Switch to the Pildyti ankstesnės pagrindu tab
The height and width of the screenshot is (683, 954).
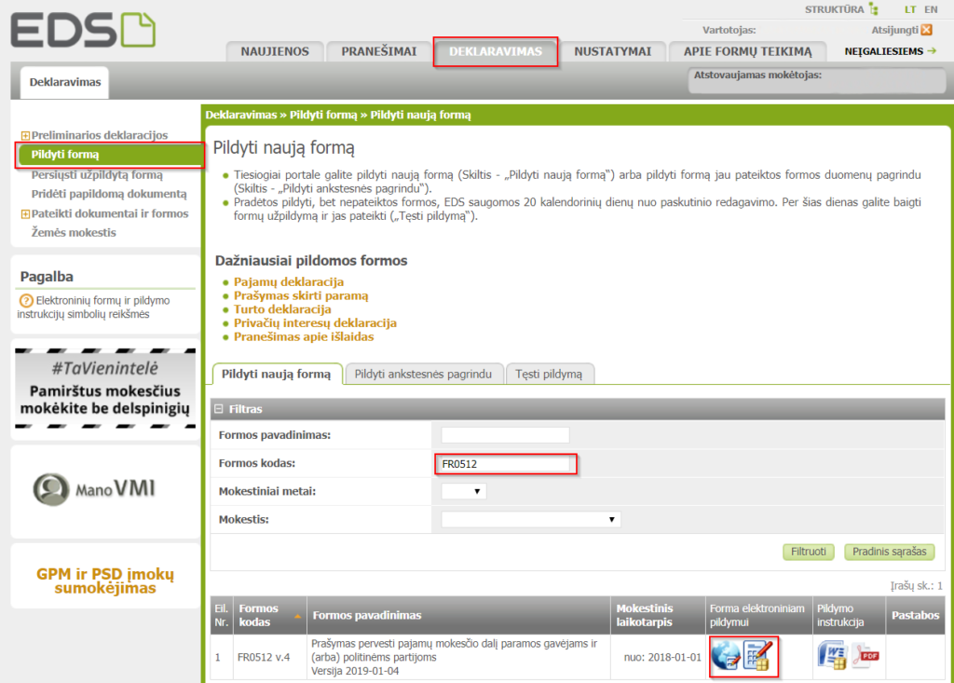click(x=424, y=374)
